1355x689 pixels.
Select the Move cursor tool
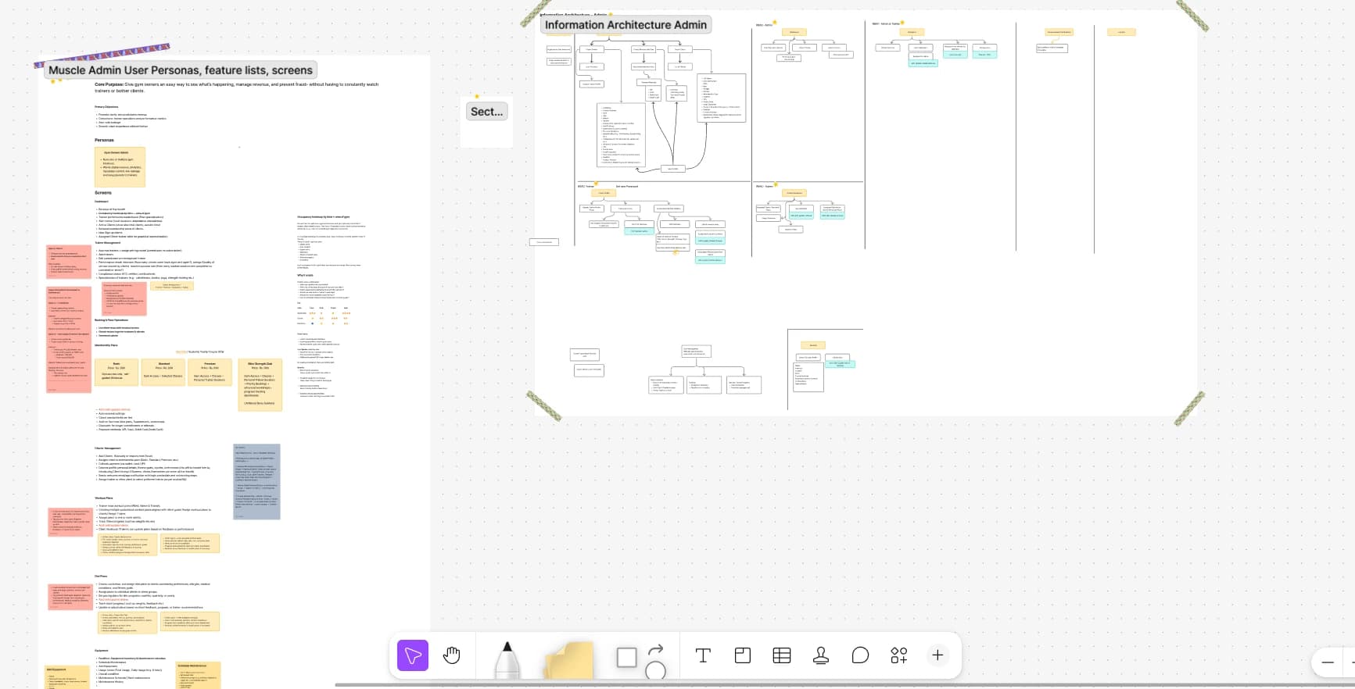coord(413,655)
